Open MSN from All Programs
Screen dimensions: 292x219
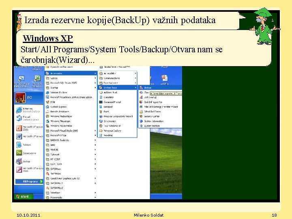71,102
